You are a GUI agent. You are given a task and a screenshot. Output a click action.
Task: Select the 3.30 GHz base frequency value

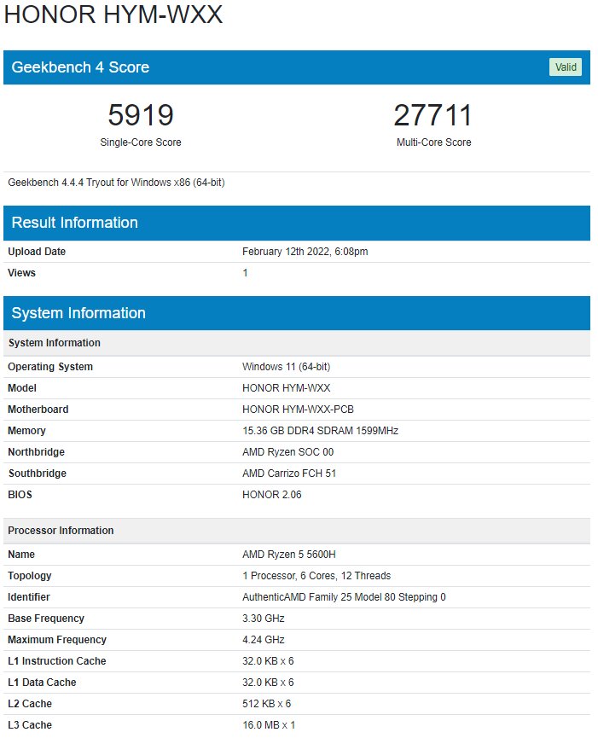click(263, 619)
